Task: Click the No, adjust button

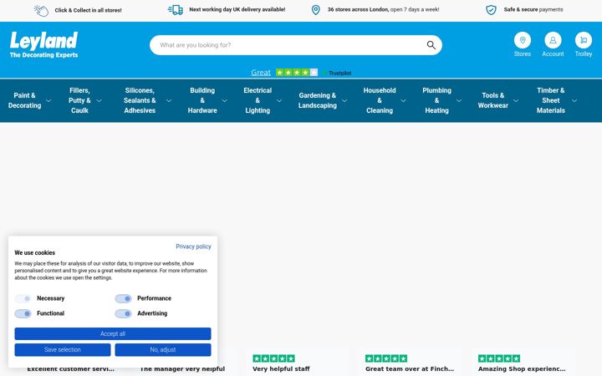Action: [x=163, y=350]
